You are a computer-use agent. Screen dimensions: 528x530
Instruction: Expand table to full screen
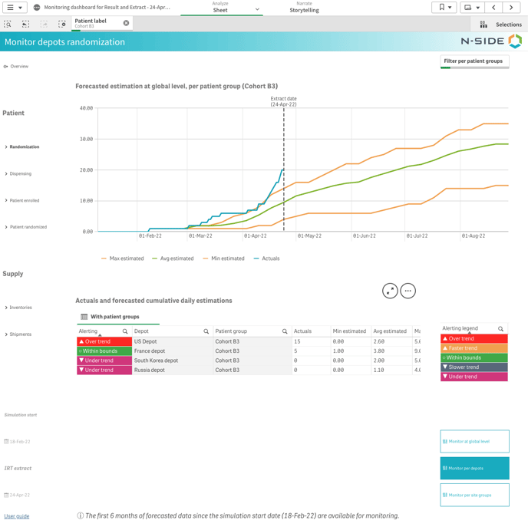390,291
